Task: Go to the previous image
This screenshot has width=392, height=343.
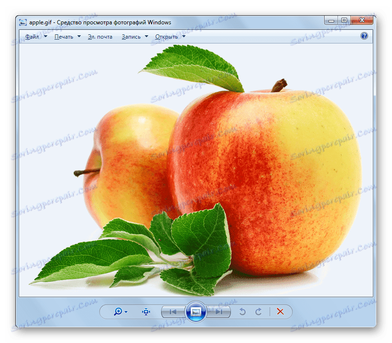Action: 173,312
